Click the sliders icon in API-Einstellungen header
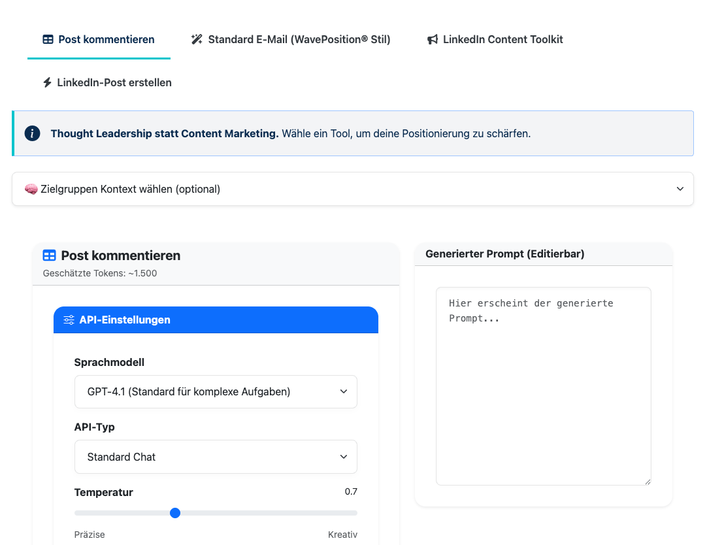 point(69,320)
